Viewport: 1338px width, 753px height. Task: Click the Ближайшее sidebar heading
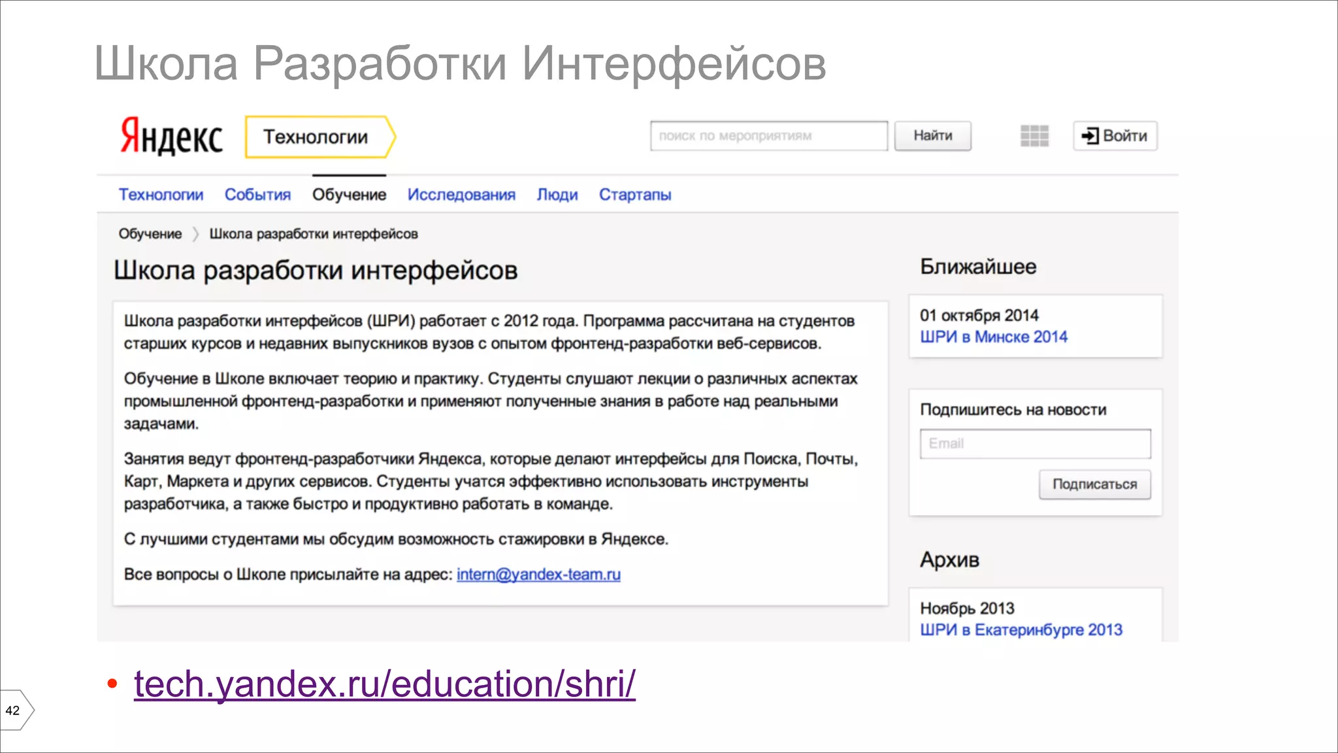coord(978,267)
